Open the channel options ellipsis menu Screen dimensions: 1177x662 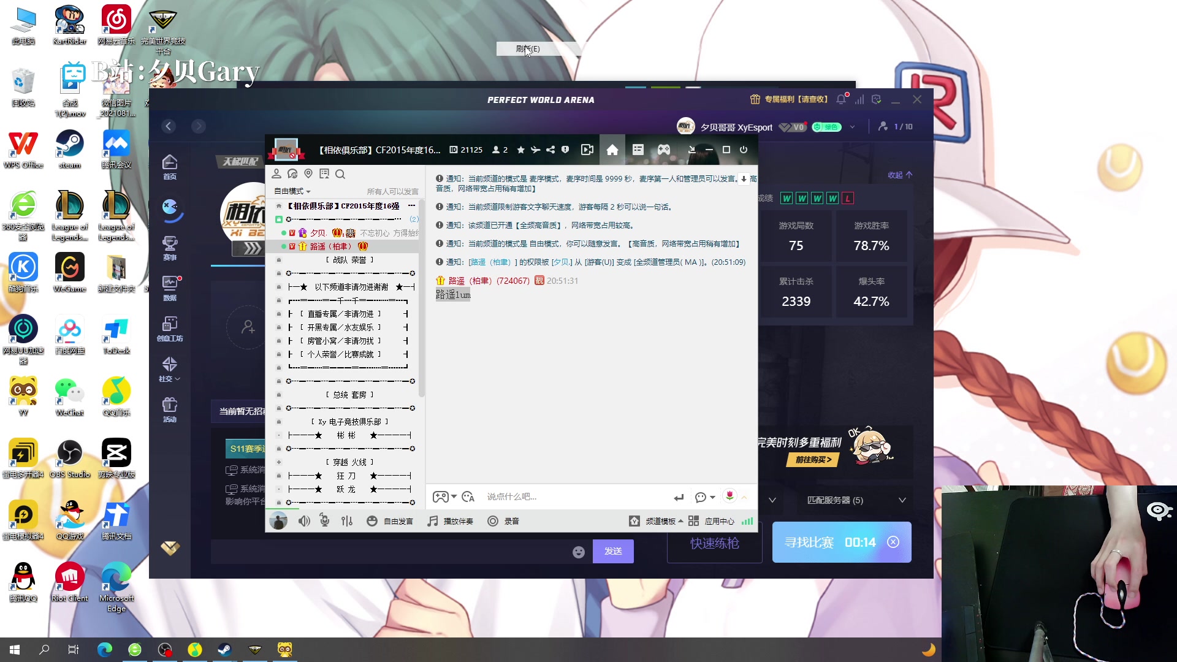411,206
